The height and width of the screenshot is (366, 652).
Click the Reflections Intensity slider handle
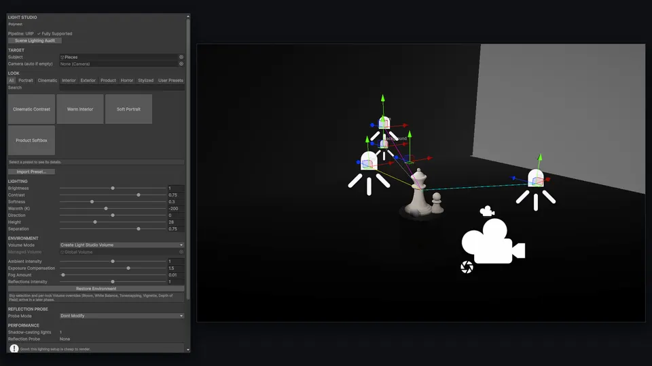[x=113, y=282]
